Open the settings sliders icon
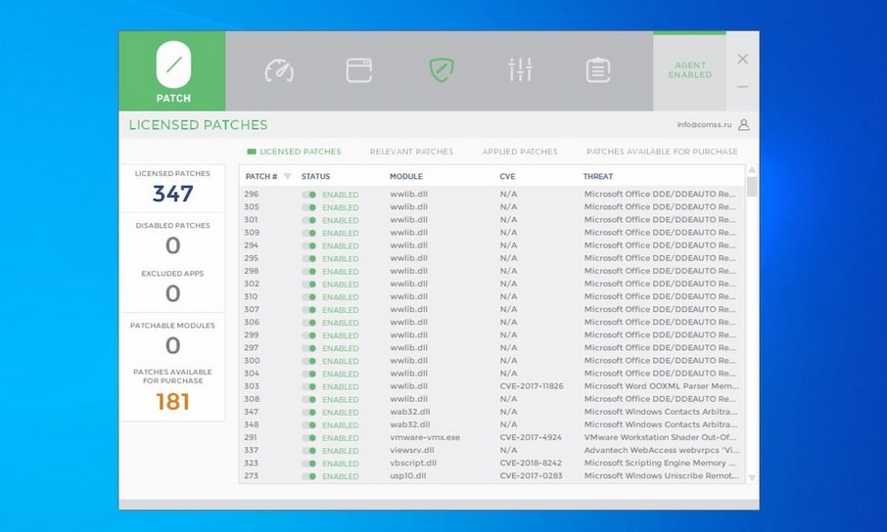Screen dimensions: 887x532 [520, 69]
